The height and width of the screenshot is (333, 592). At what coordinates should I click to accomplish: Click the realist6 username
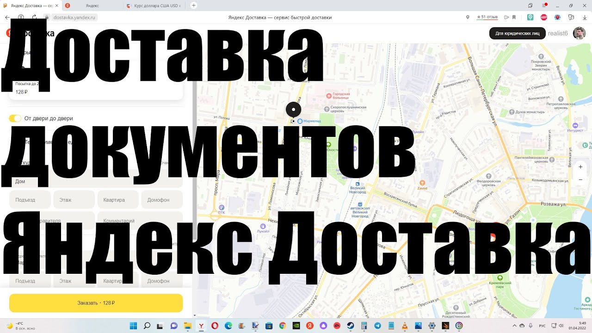point(558,33)
